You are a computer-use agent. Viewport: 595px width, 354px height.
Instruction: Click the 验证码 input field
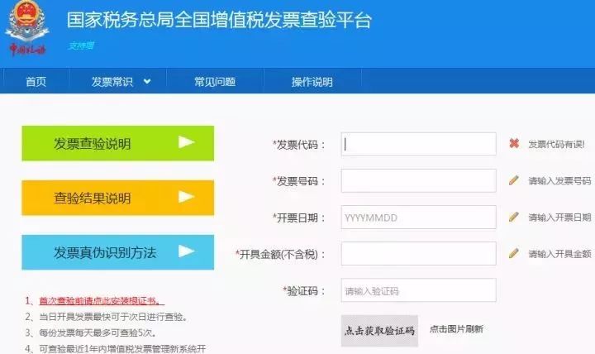[418, 290]
